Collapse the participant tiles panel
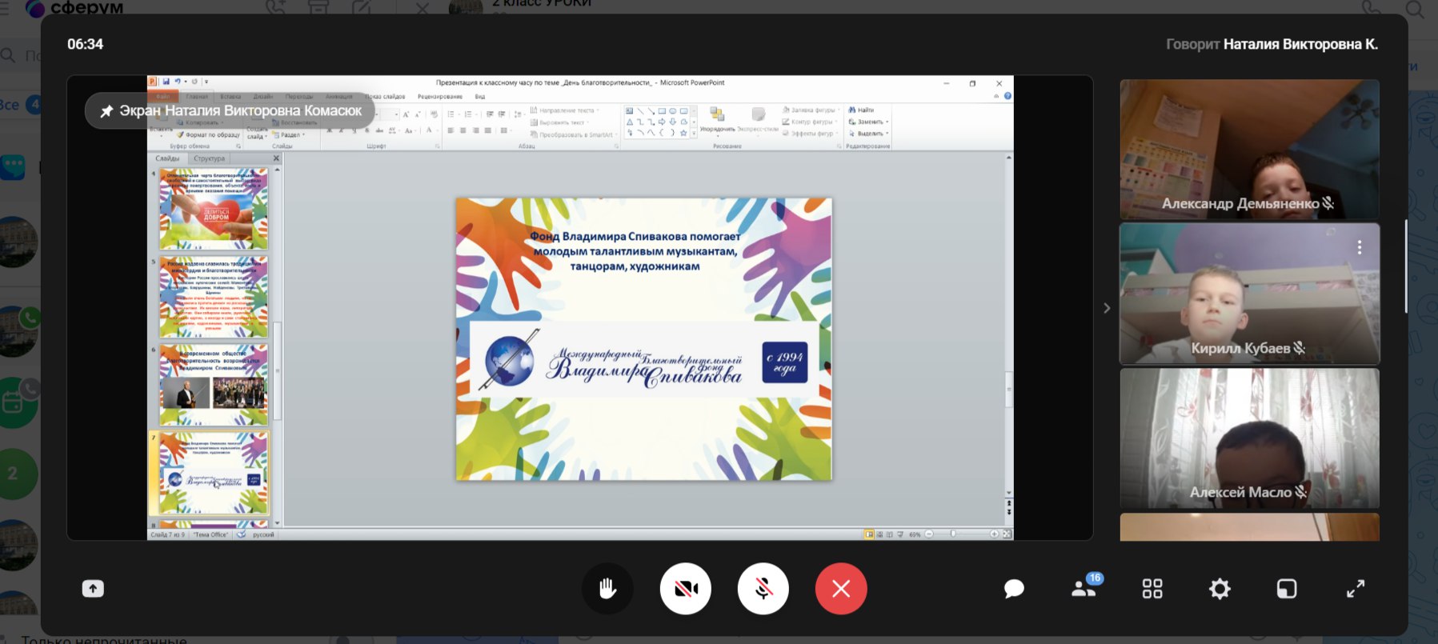Screen dimensions: 1438x644 [1107, 308]
